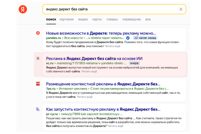Image resolution: width=201 pixels, height=134 pixels.
Task: Click the 1PS red favicon icon
Action: click(x=38, y=84)
